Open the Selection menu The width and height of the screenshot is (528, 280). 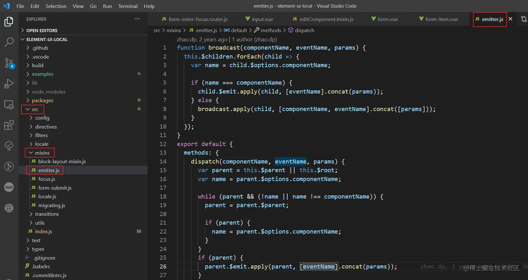[56, 6]
